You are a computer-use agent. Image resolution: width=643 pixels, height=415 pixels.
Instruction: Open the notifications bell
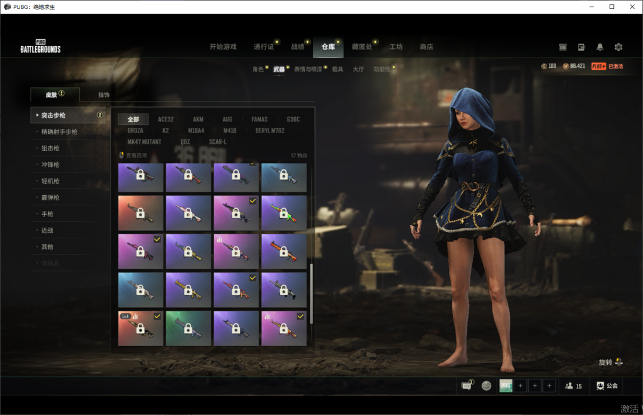point(600,47)
